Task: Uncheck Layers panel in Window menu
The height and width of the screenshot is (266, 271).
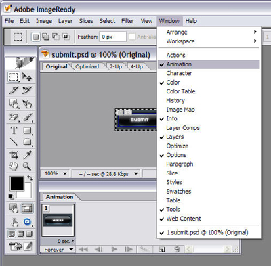Action: tap(209, 137)
